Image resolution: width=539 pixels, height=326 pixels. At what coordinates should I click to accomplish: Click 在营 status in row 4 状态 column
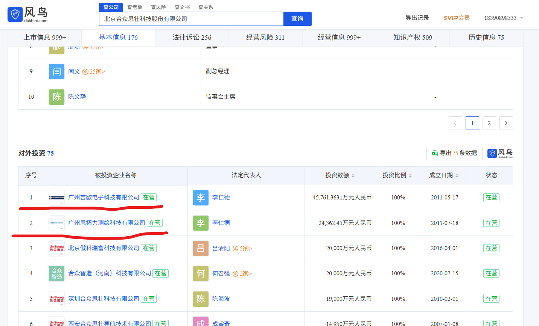click(x=491, y=273)
